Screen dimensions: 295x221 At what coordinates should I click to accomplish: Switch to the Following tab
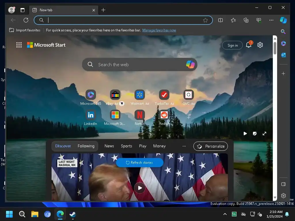click(x=86, y=146)
